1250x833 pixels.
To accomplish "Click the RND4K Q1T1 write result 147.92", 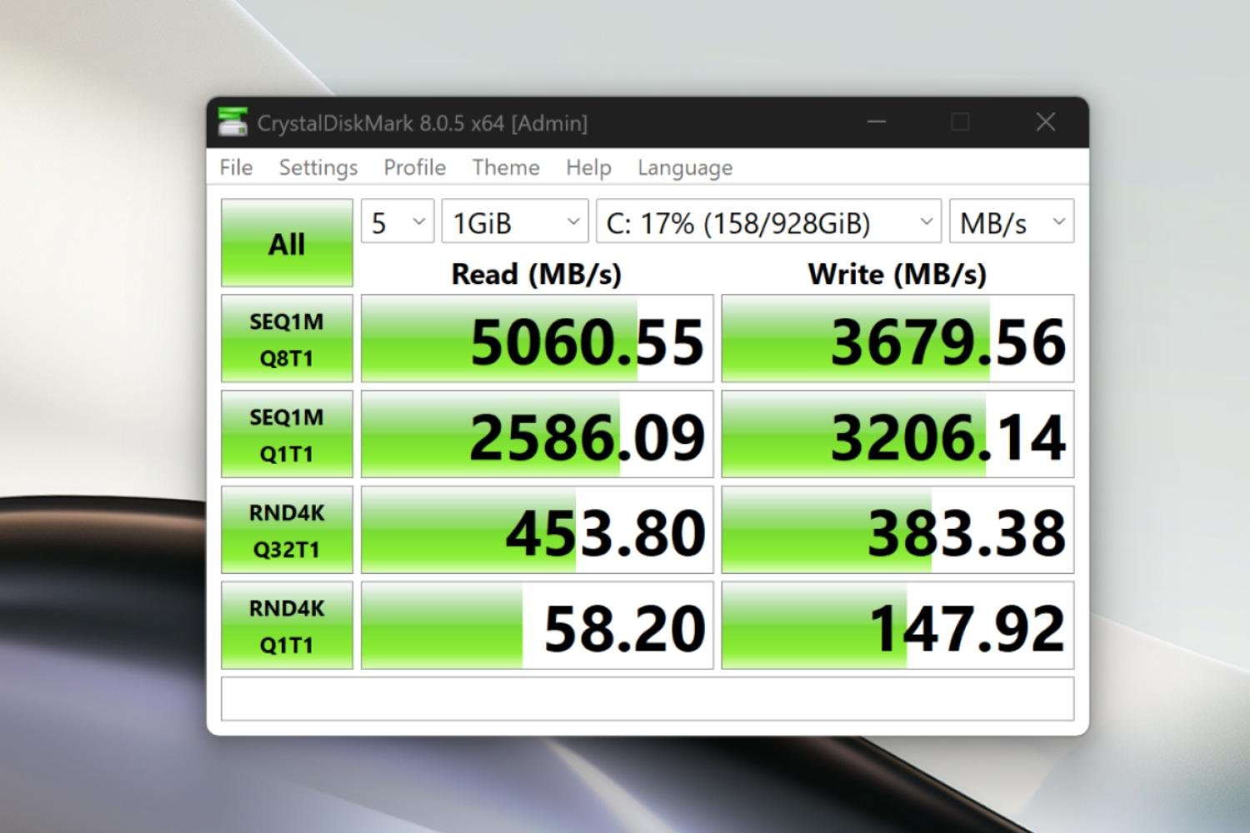I will [x=897, y=626].
